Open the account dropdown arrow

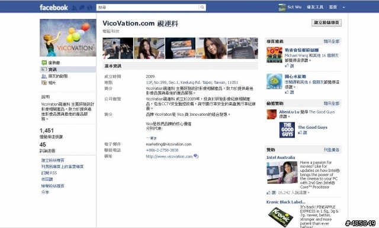[343, 8]
